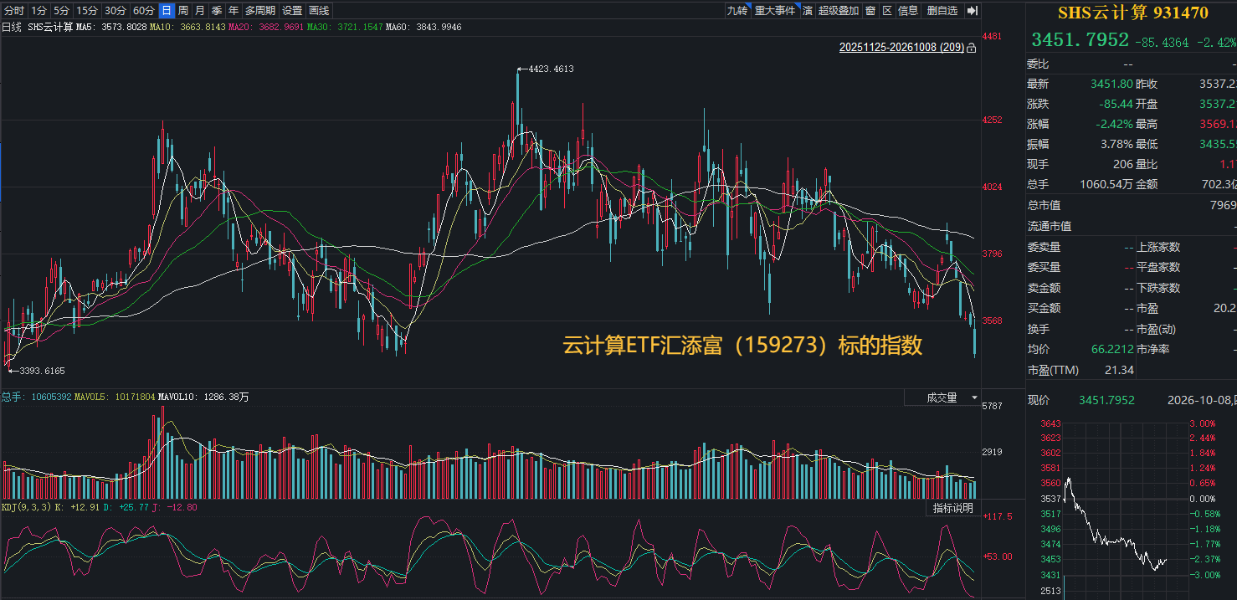The height and width of the screenshot is (600, 1237).
Task: Click the 区 range statistics icon
Action: pyautogui.click(x=887, y=11)
